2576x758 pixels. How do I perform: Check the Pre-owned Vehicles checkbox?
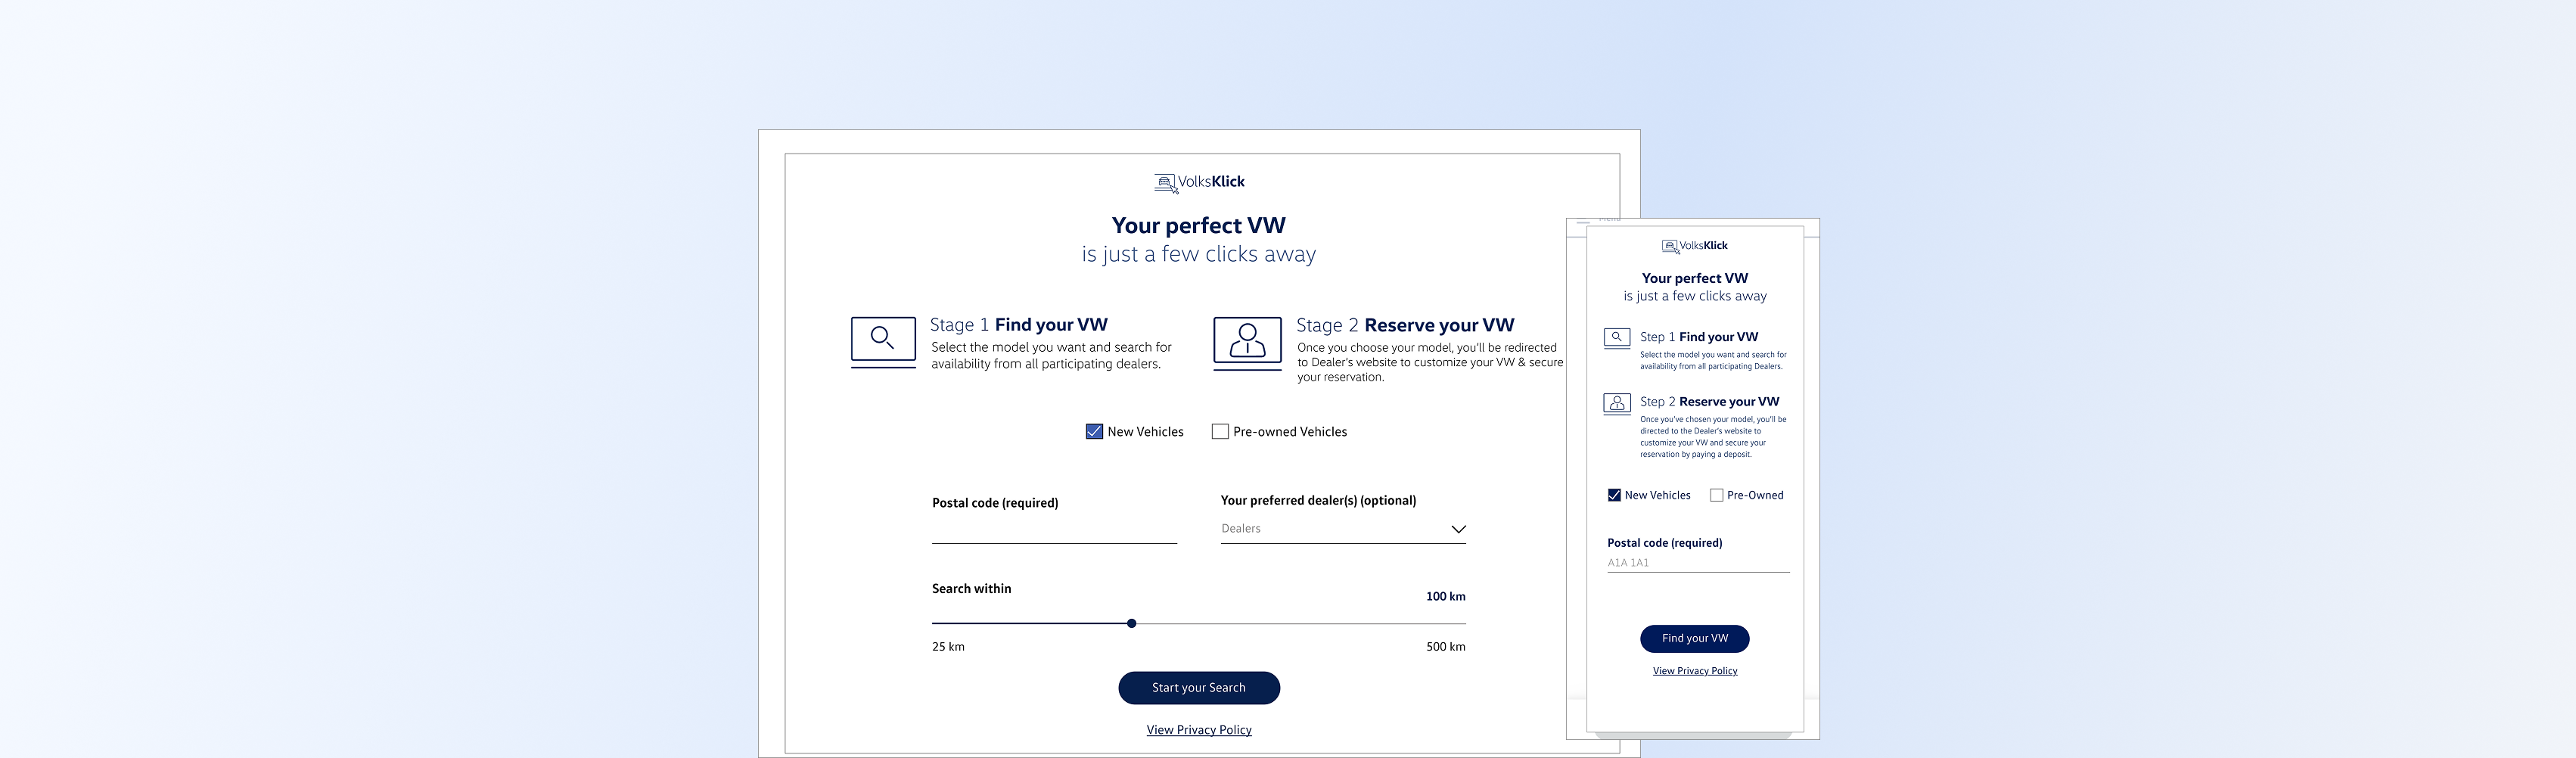point(1220,432)
